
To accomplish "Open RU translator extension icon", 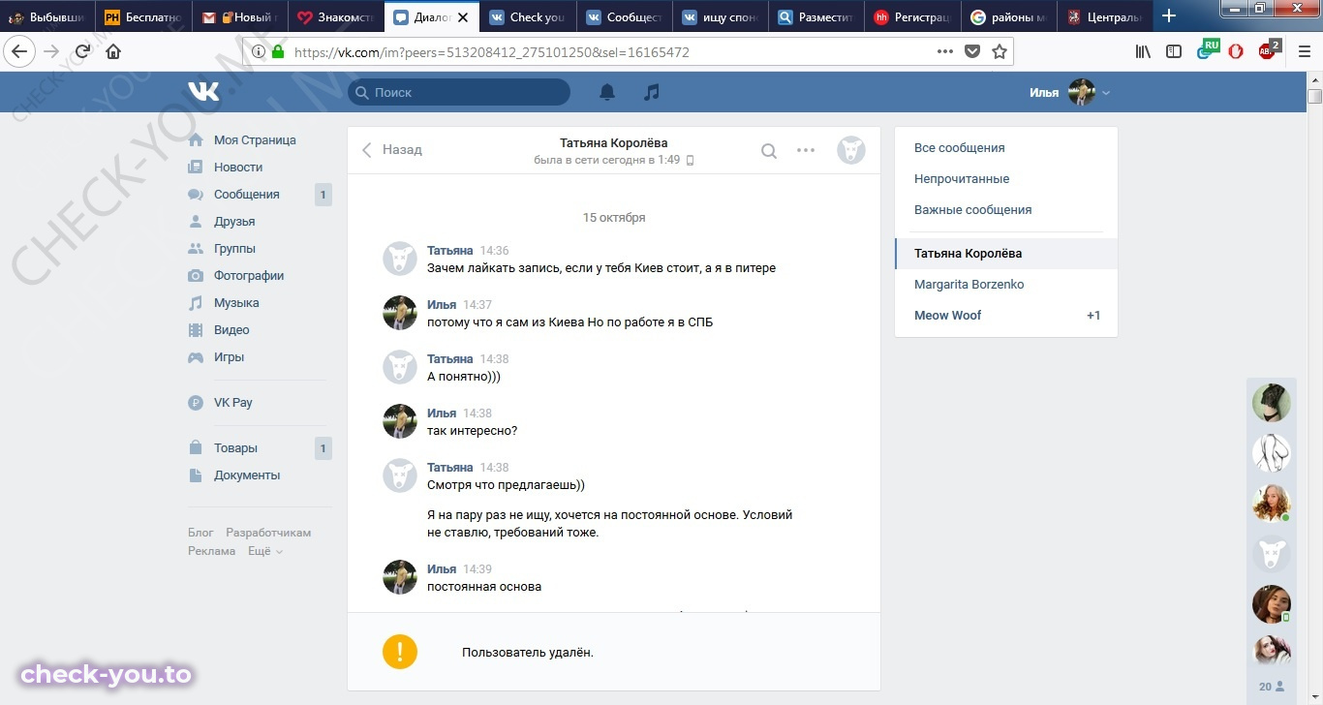I will pos(1207,49).
